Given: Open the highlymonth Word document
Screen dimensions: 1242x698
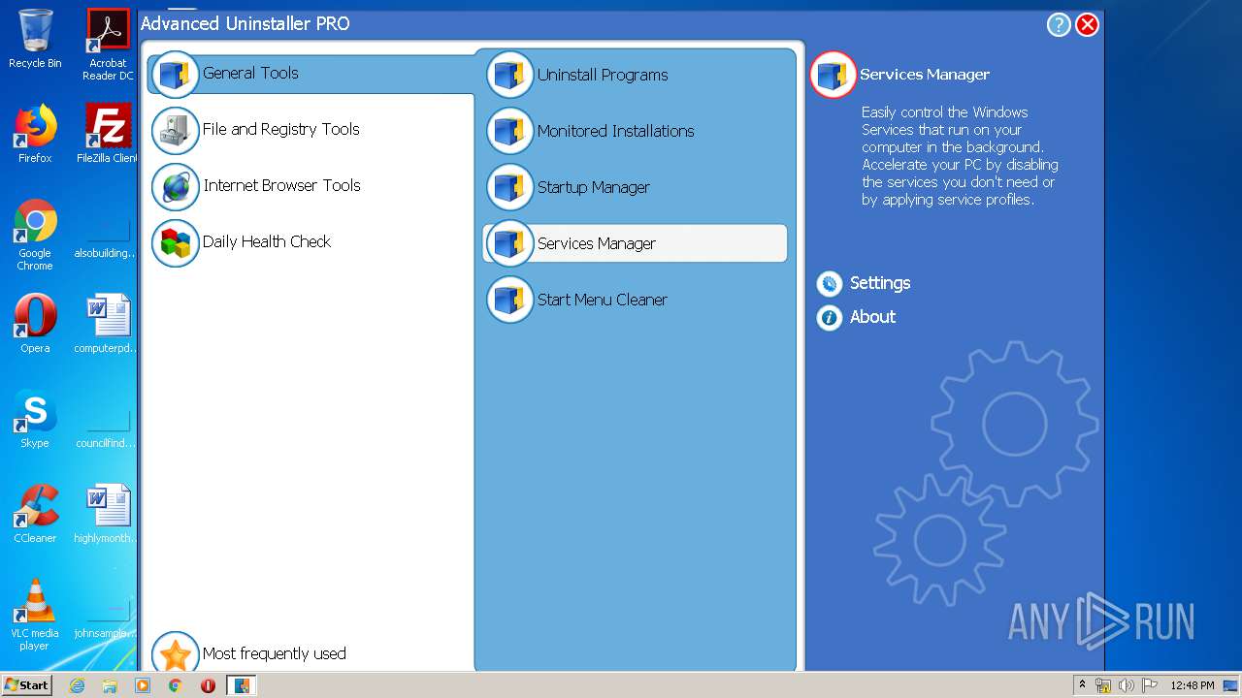Looking at the screenshot, I should click(108, 514).
